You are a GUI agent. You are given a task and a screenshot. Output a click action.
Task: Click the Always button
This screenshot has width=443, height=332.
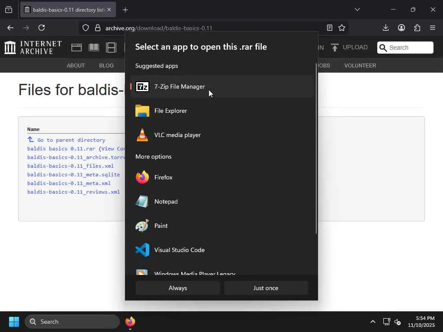(x=178, y=288)
